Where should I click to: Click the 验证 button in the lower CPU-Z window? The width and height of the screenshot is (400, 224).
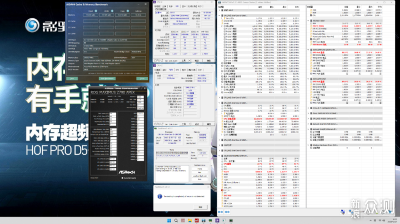(197, 124)
